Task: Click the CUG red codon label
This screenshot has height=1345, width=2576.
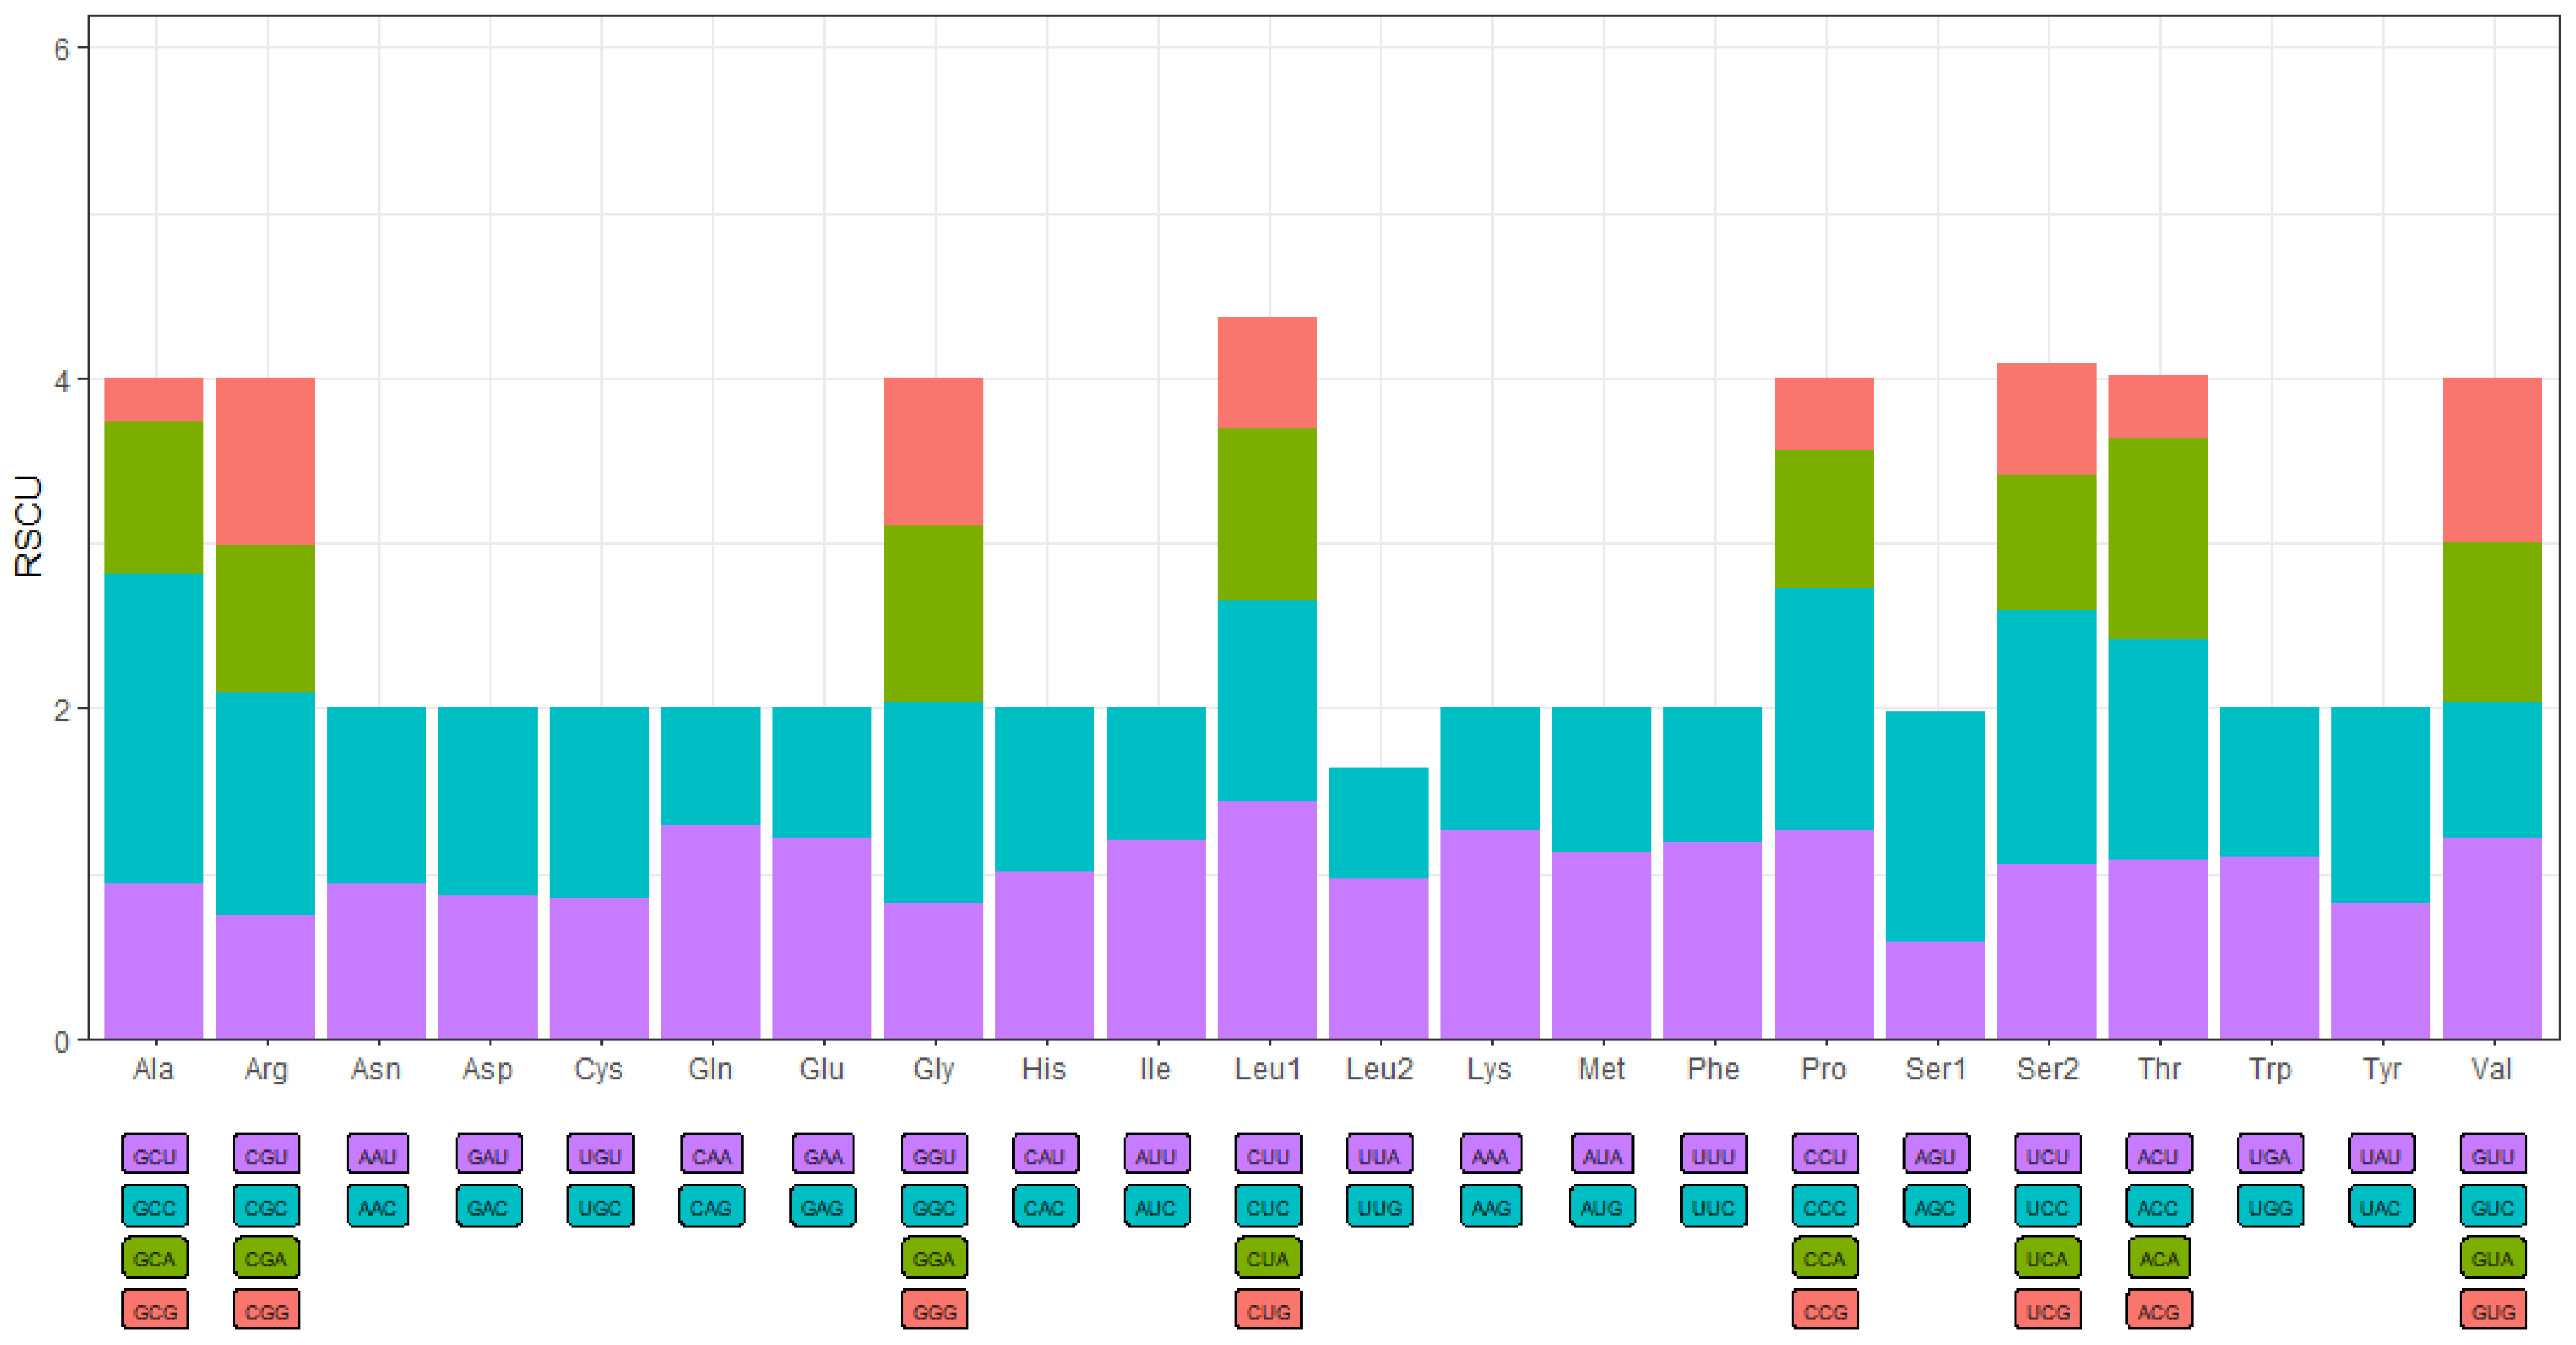Action: click(1268, 1310)
